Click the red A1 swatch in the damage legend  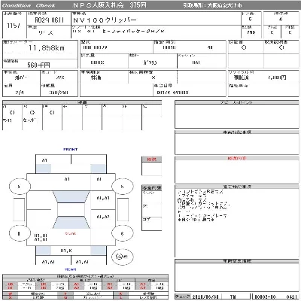[76, 284]
